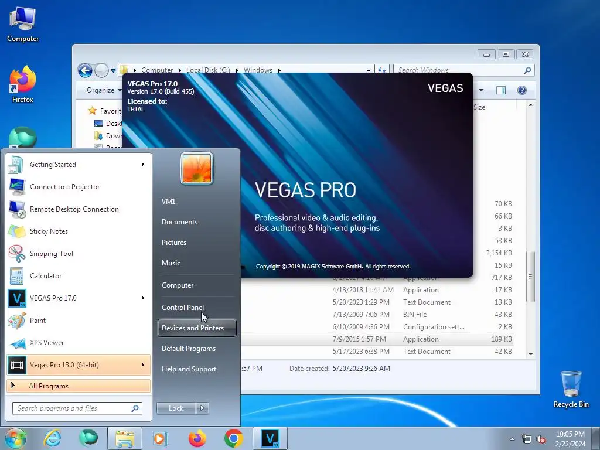
Task: Click Explorer vertical scrollbar thumb
Action: click(530, 277)
